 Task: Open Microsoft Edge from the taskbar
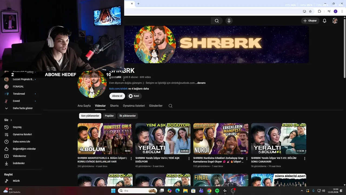177,191
